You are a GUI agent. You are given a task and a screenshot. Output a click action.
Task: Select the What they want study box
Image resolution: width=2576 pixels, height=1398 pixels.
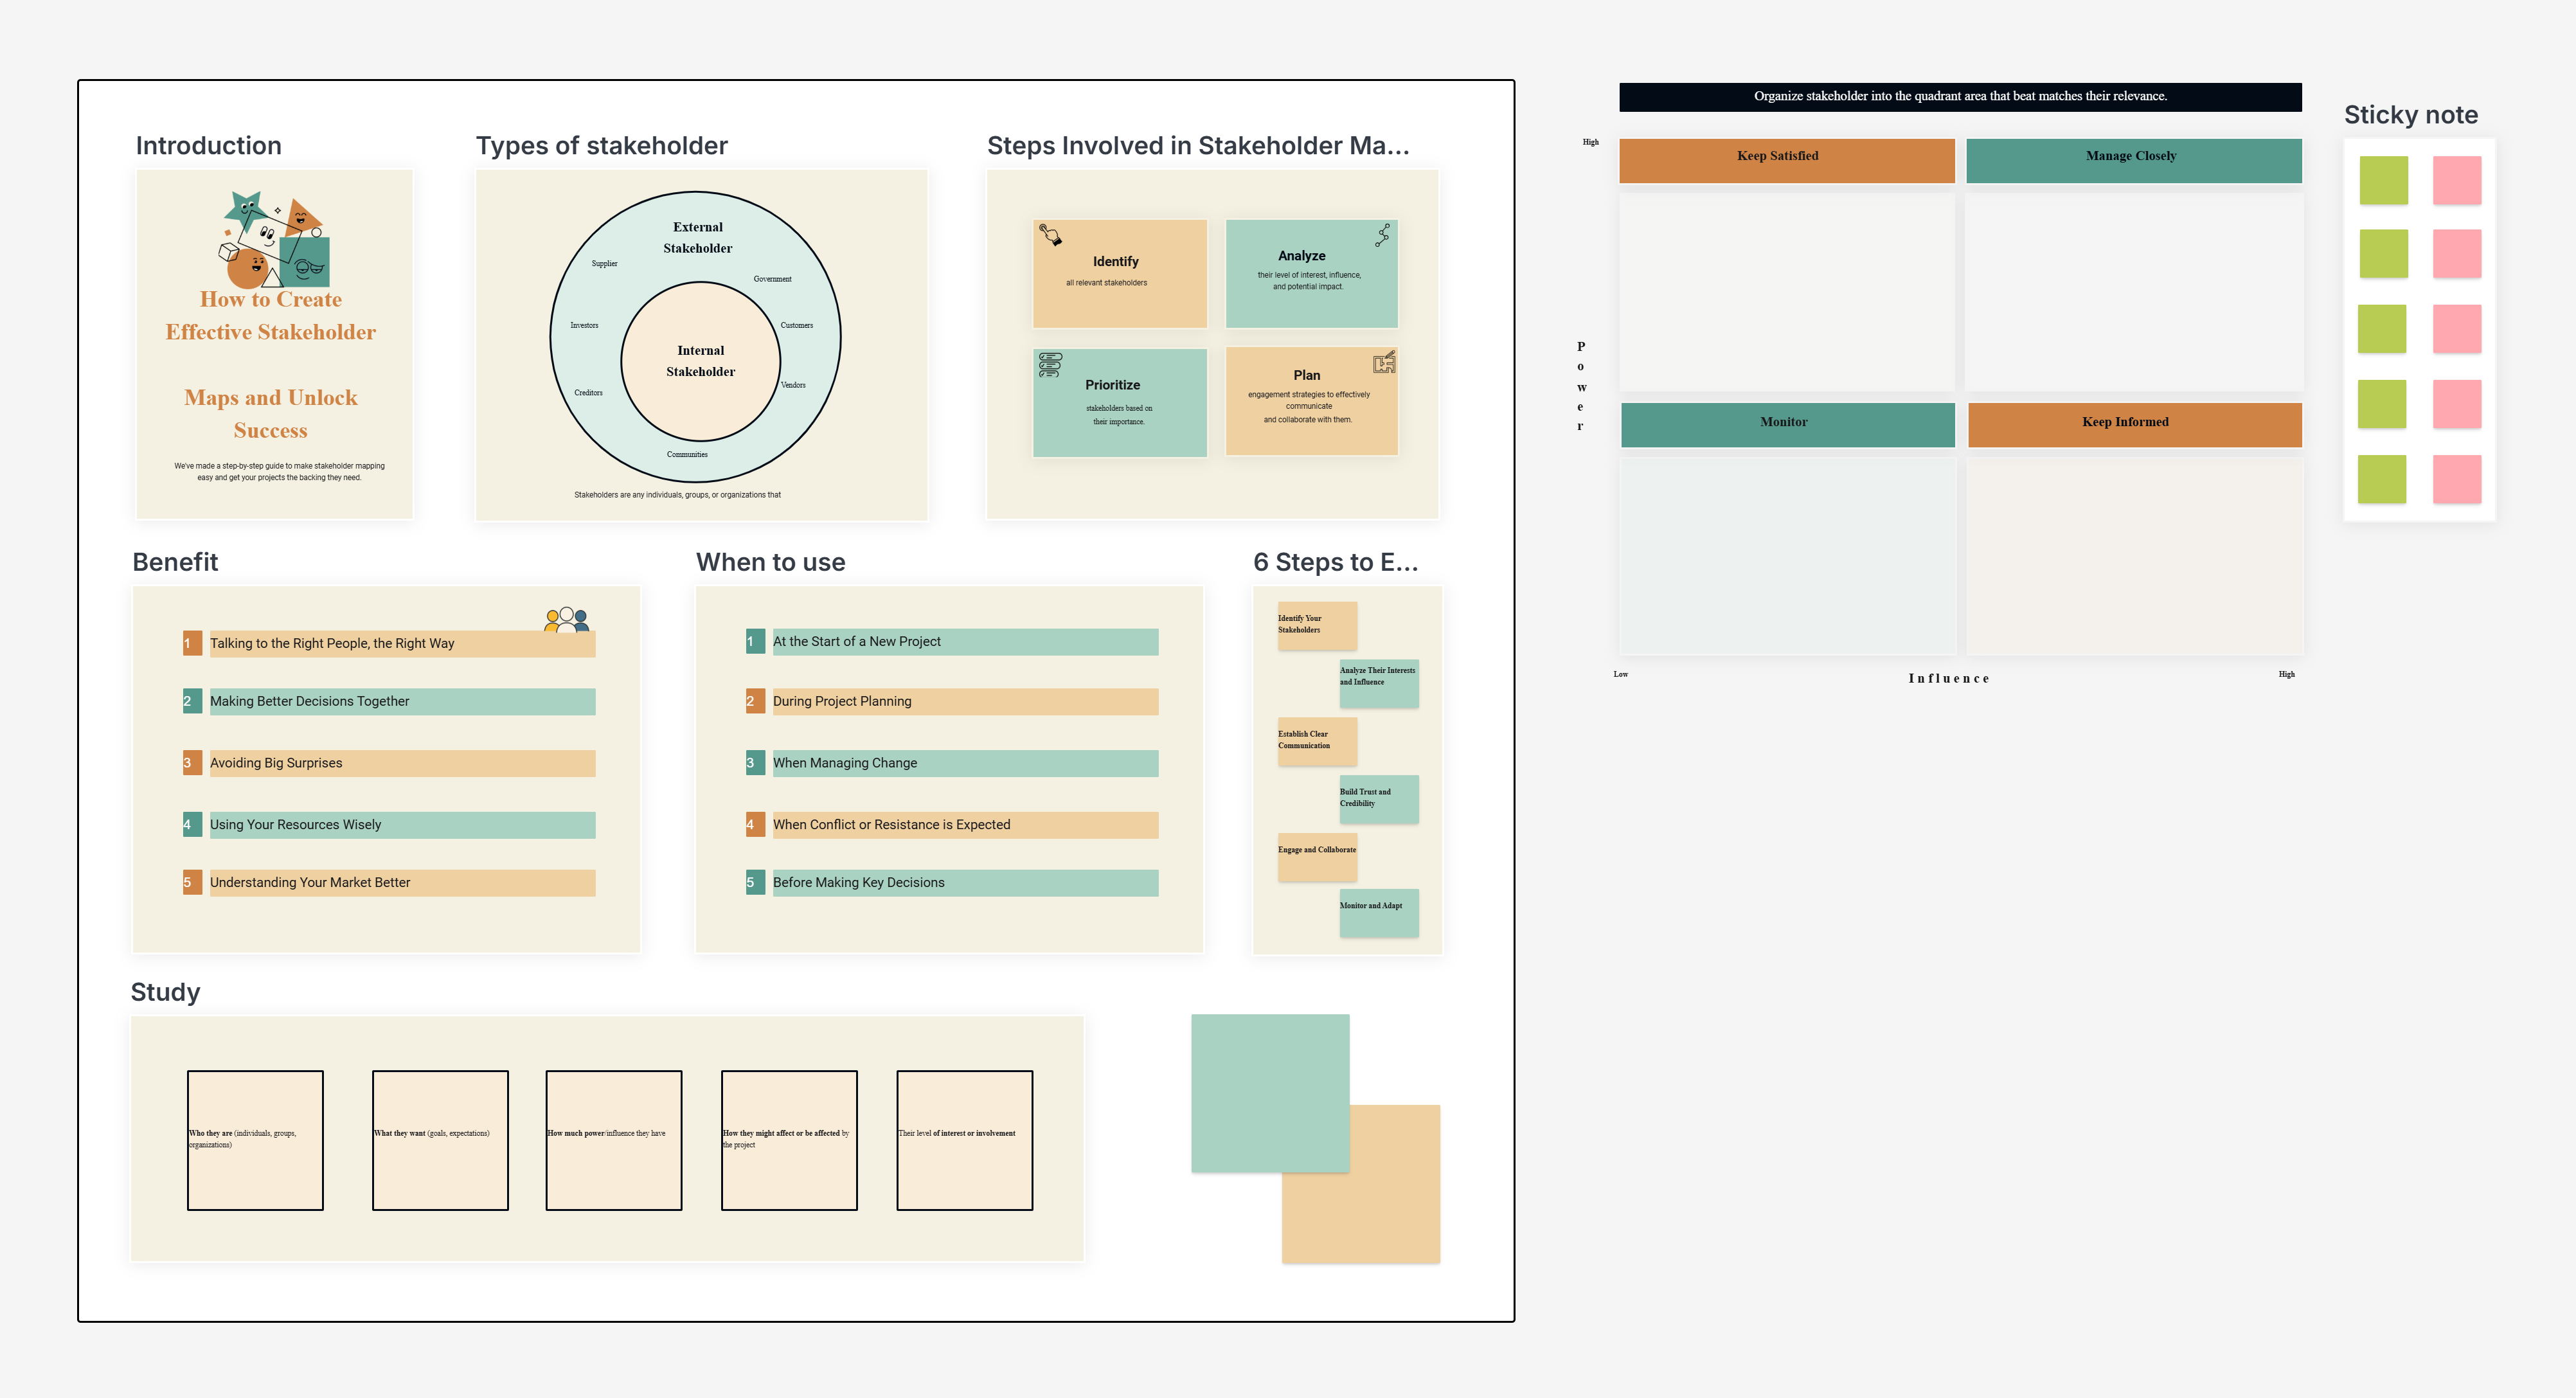pyautogui.click(x=440, y=1141)
